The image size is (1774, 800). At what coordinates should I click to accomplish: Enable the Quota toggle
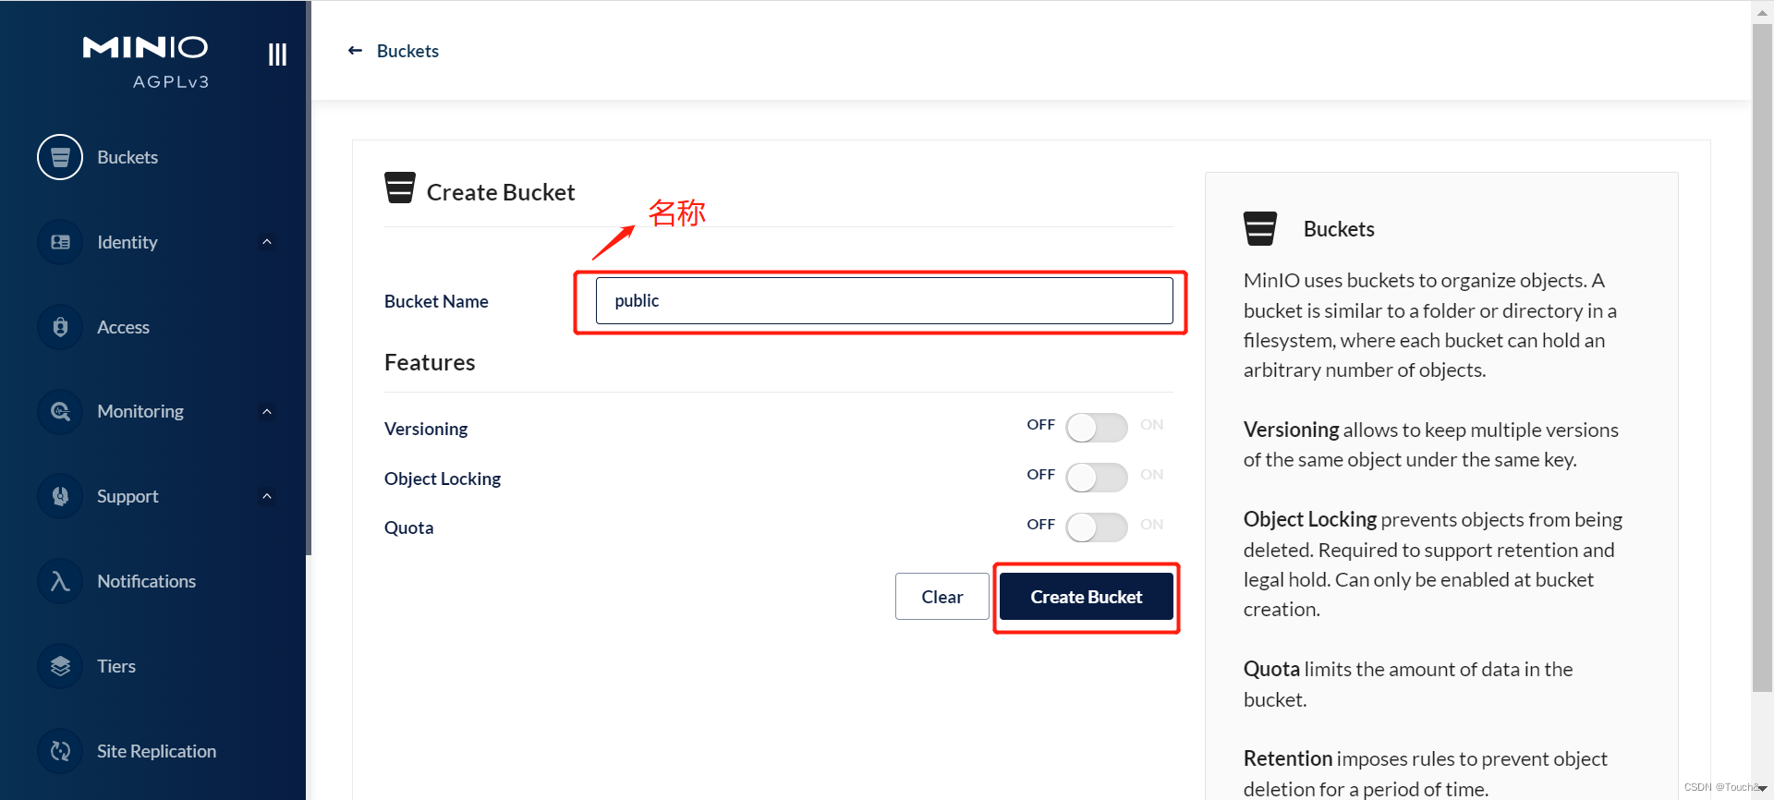coord(1096,527)
